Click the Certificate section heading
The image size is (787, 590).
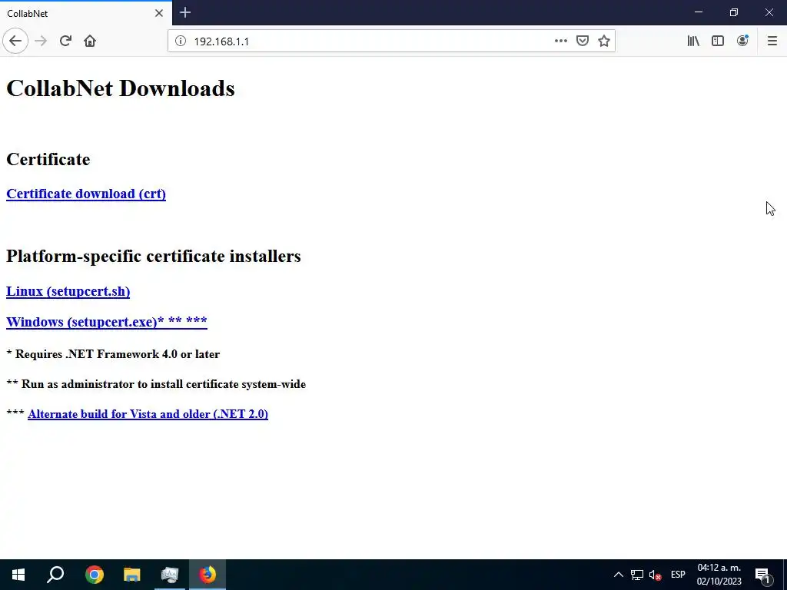(48, 159)
